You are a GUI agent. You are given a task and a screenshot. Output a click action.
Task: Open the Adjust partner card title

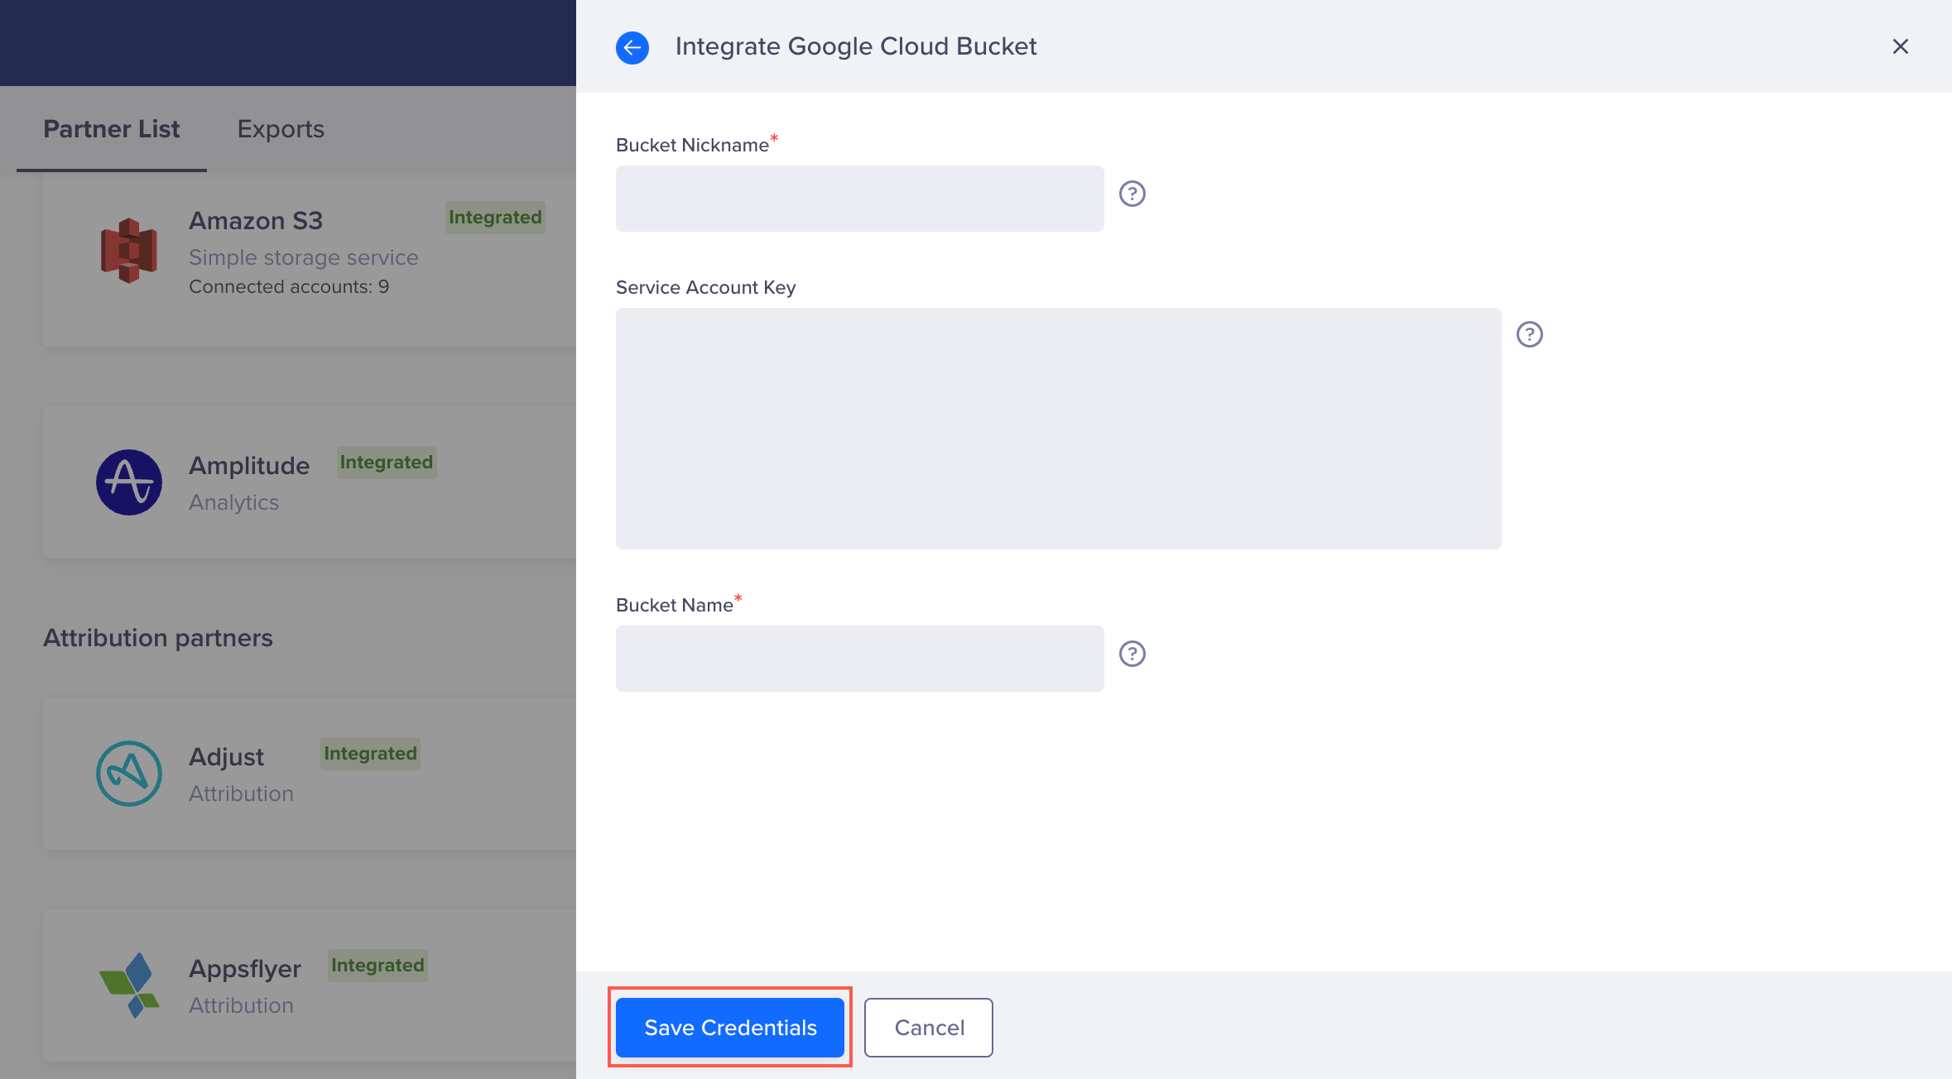[x=226, y=757]
